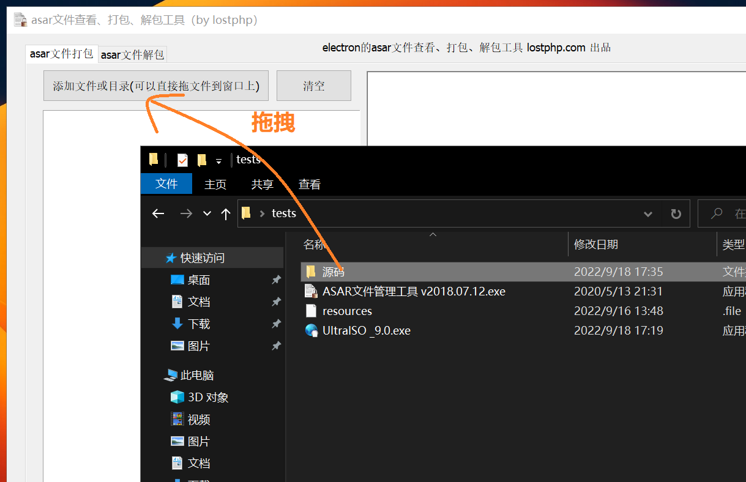Image resolution: width=746 pixels, height=482 pixels.
Task: Click the right-side asar output panel
Action: 556,109
